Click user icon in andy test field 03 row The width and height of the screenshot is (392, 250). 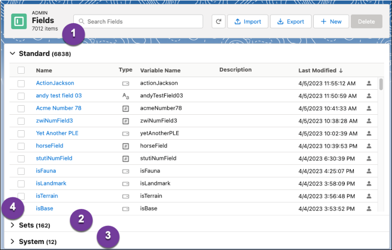coord(369,96)
